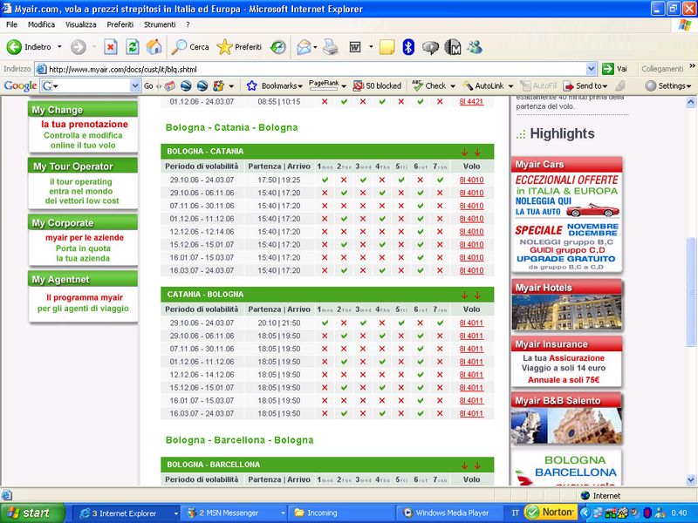This screenshot has height=523, width=698.
Task: Open the Preferiti menu
Action: tap(120, 24)
